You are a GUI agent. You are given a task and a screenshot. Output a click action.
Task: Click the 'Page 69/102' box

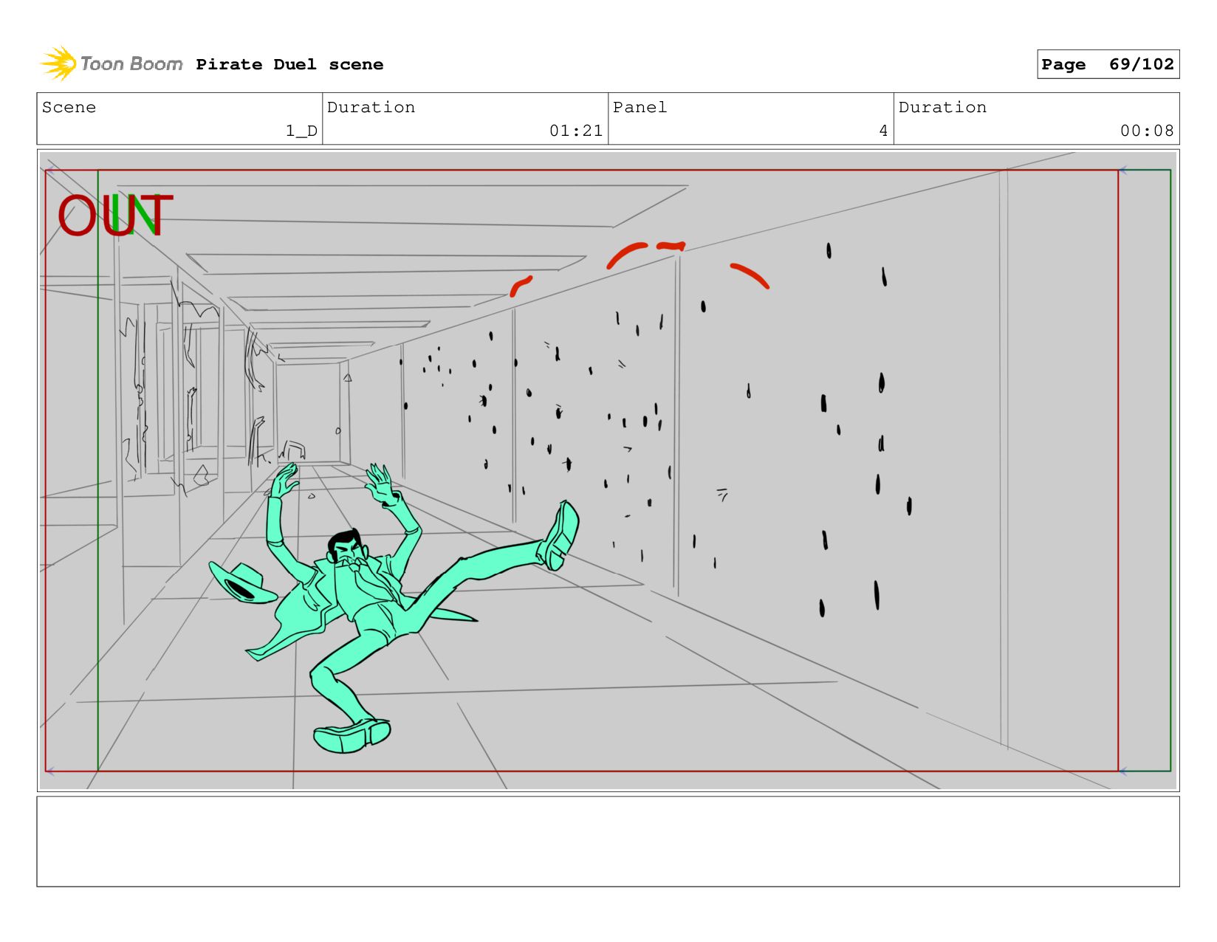[x=1108, y=64]
